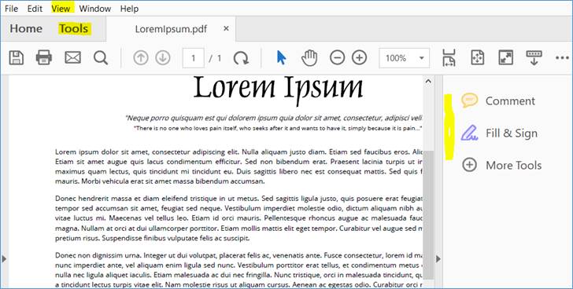Open Comment tool speech bubble icon

pos(469,101)
